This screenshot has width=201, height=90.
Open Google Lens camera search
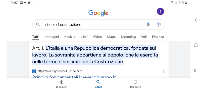pos(159,24)
